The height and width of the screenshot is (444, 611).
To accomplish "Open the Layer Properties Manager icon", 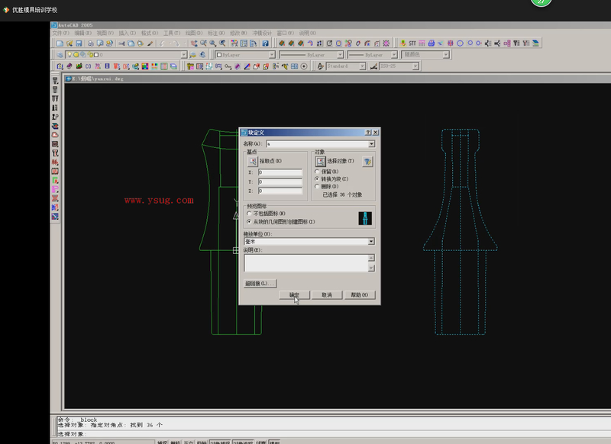I will pyautogui.click(x=60, y=55).
